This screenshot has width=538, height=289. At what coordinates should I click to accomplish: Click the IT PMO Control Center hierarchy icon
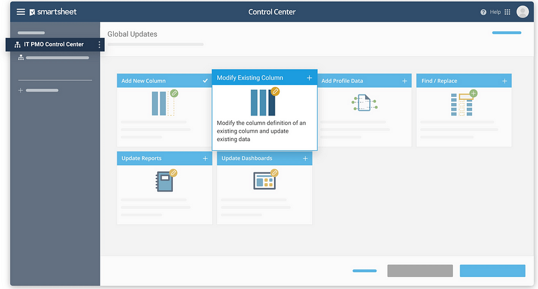pos(17,45)
